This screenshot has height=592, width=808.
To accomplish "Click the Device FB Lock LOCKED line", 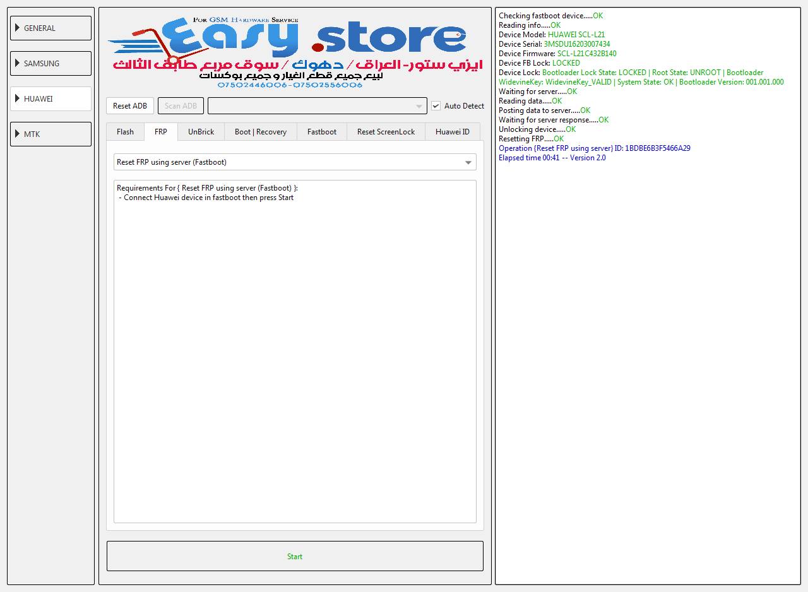I will pyautogui.click(x=539, y=63).
